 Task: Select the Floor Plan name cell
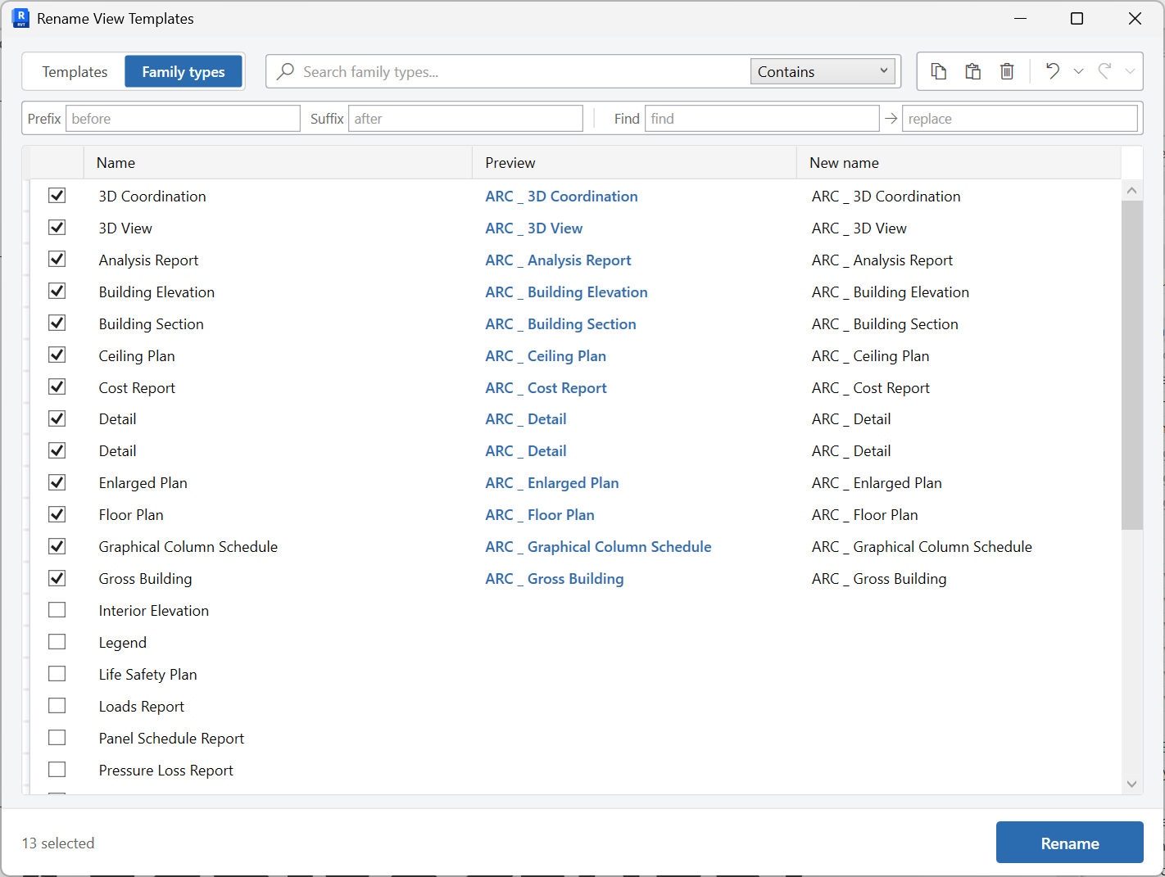(131, 515)
